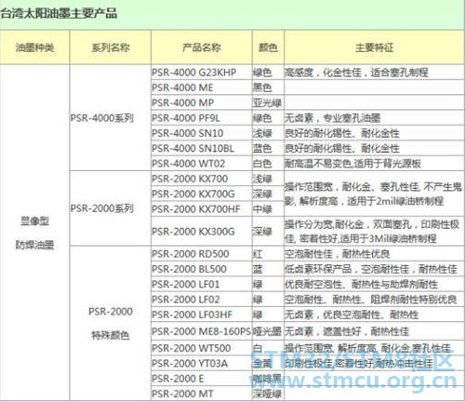Click the 适用于2mil绿油桥制程 feature text

[x=395, y=201]
